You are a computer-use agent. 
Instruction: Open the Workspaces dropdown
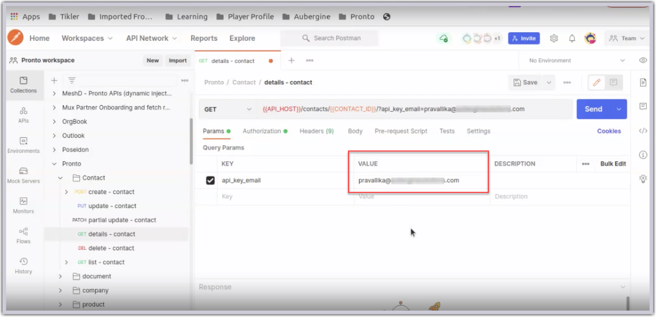click(x=87, y=38)
